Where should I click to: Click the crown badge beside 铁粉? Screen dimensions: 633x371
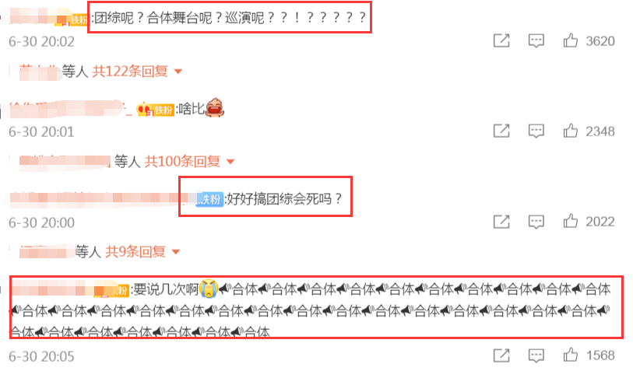click(x=144, y=110)
